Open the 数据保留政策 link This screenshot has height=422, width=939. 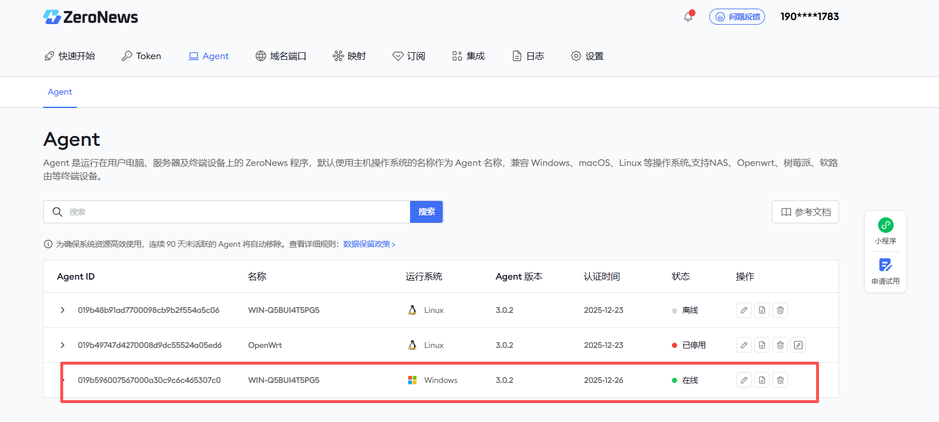369,244
